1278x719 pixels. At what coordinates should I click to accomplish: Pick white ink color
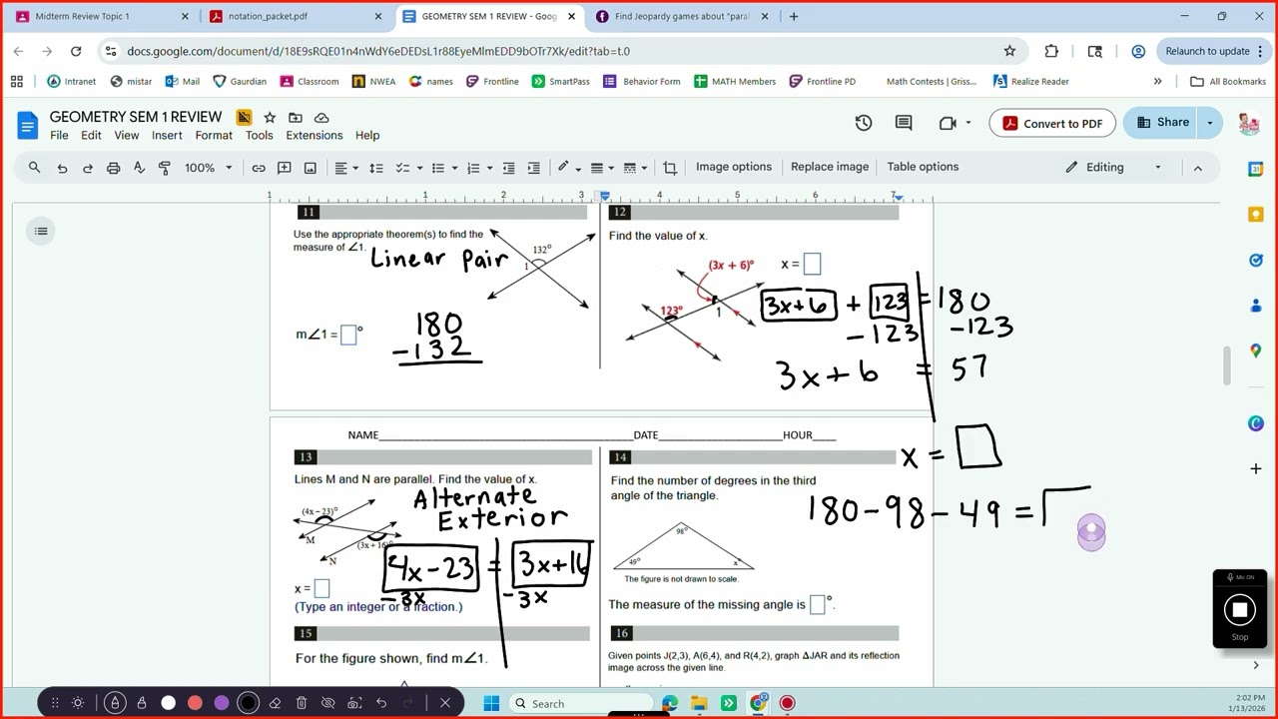(169, 703)
